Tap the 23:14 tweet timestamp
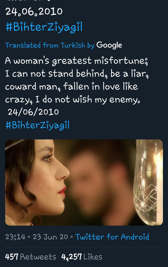The height and width of the screenshot is (267, 168). [15, 237]
